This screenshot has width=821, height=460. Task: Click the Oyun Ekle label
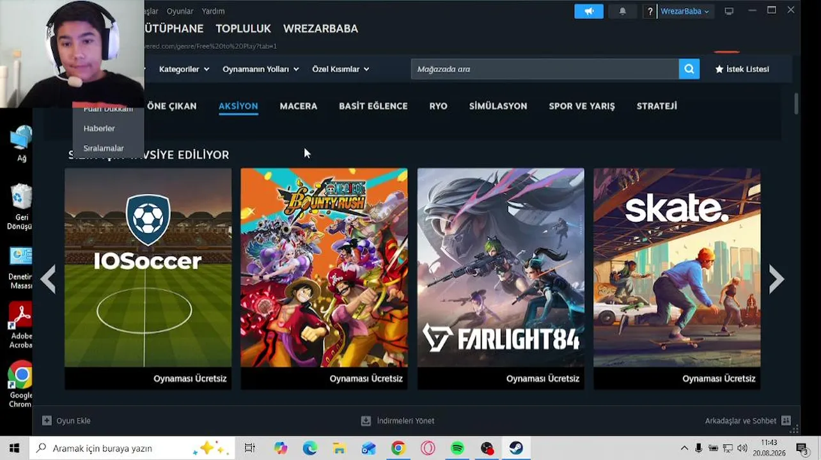74,420
